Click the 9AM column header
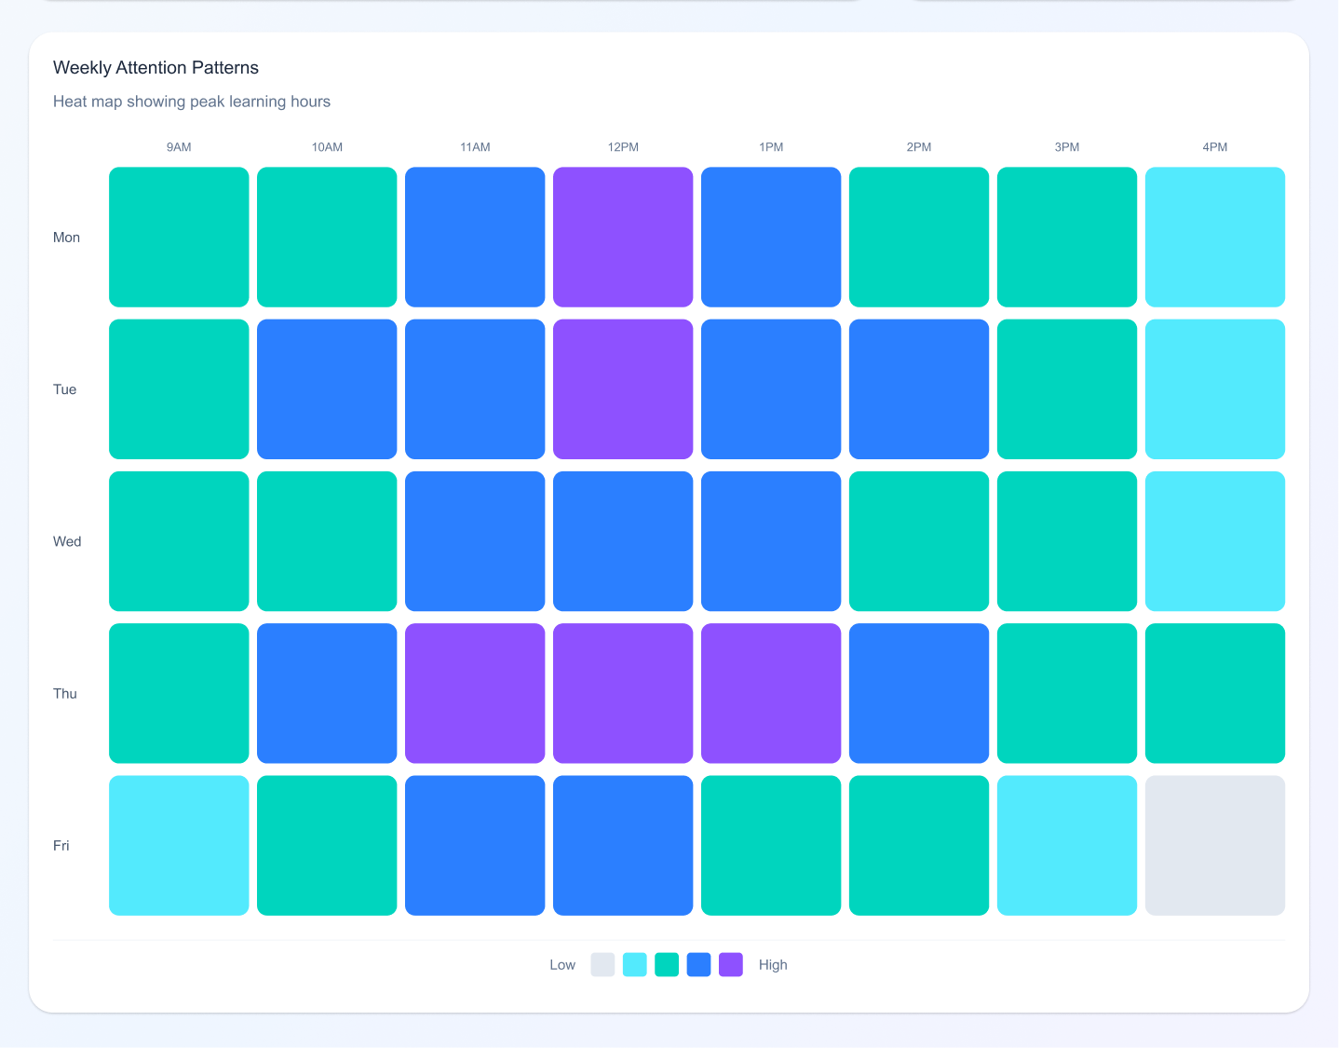 tap(178, 147)
